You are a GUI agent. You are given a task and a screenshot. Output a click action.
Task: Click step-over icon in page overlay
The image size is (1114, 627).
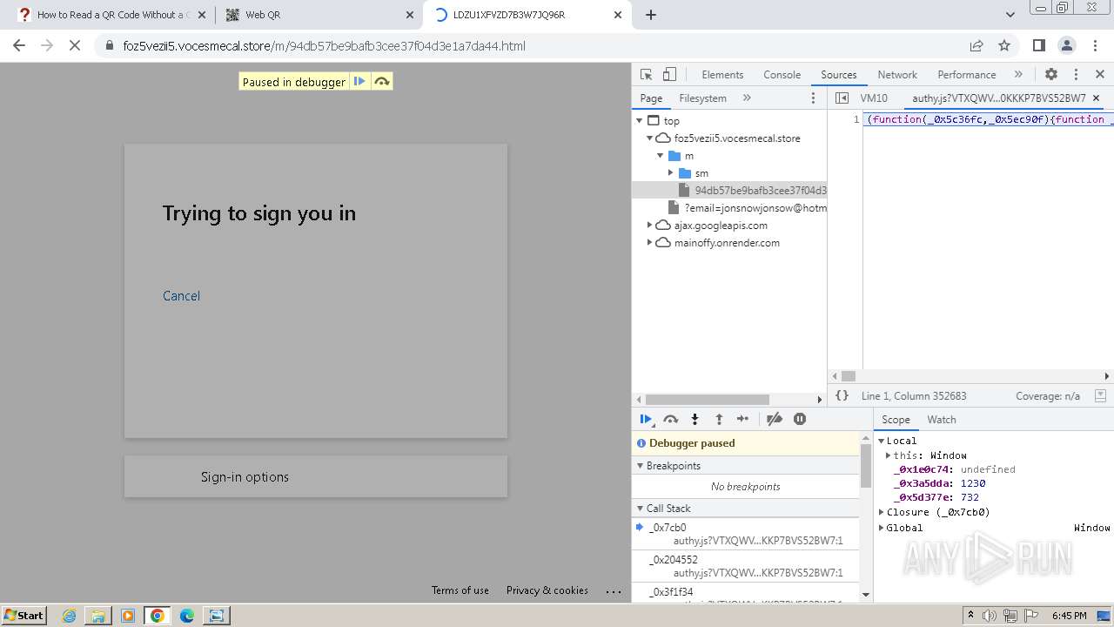tap(381, 82)
